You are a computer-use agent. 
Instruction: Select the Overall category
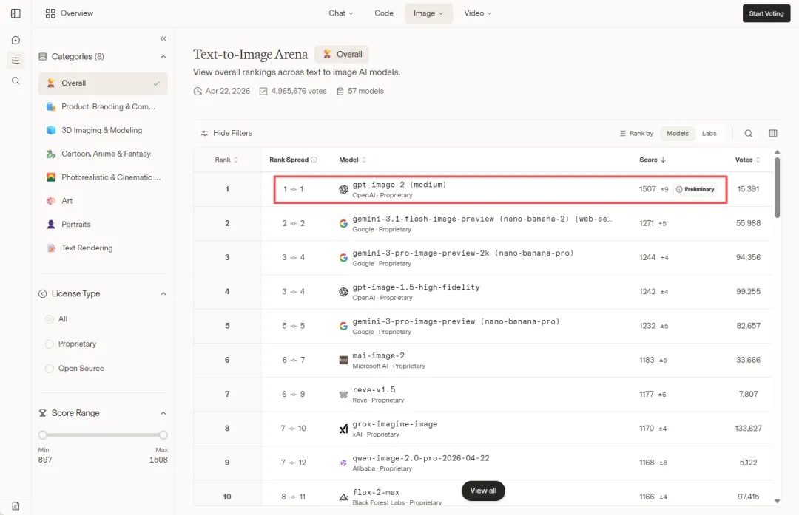coord(103,83)
